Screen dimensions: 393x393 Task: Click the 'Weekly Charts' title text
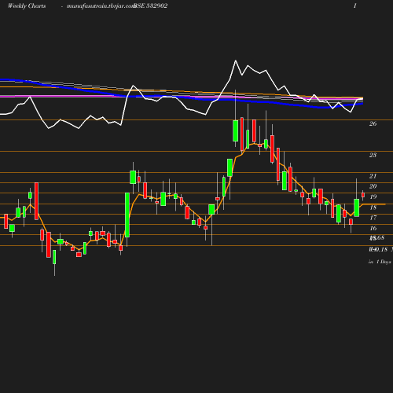pyautogui.click(x=27, y=6)
